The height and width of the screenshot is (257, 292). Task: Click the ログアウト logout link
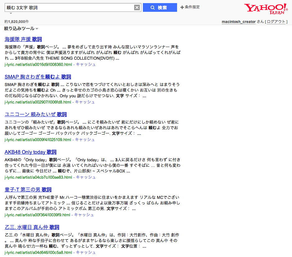tap(276, 22)
